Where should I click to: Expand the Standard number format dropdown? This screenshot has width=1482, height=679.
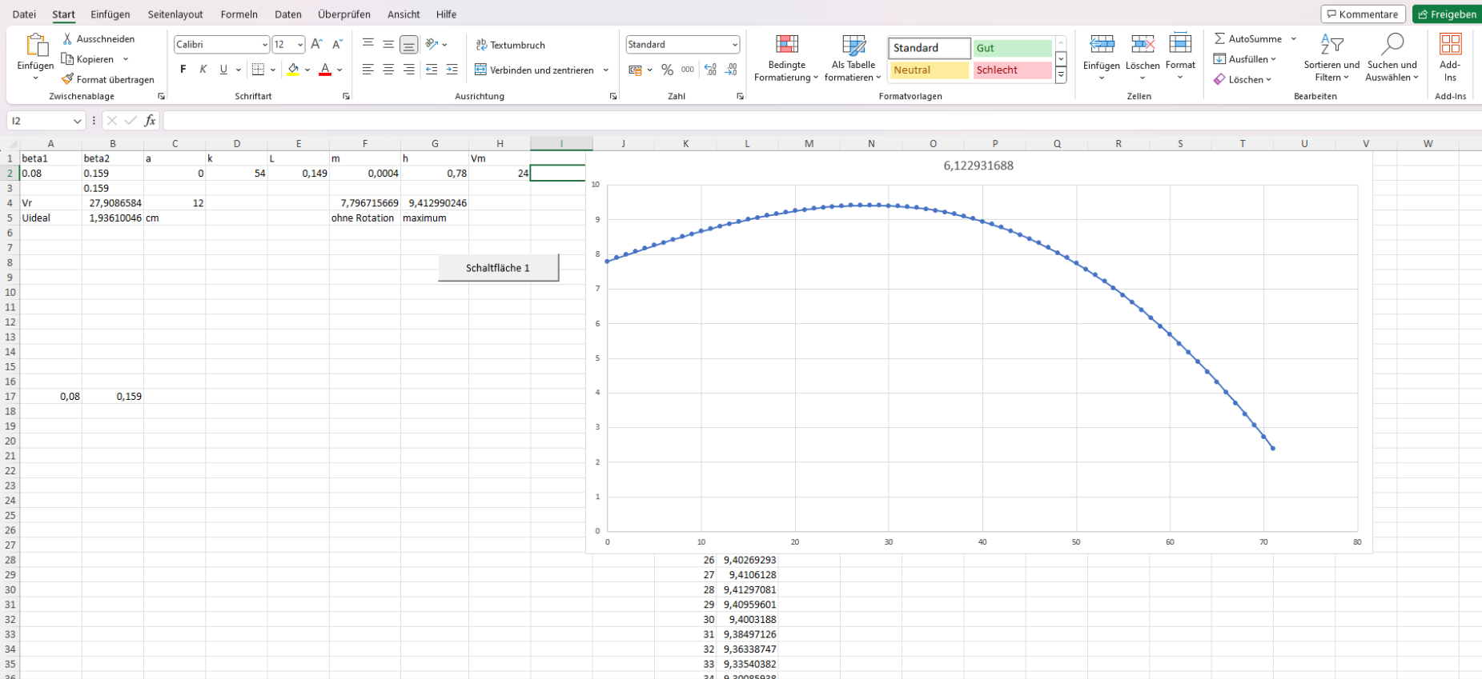tap(734, 45)
